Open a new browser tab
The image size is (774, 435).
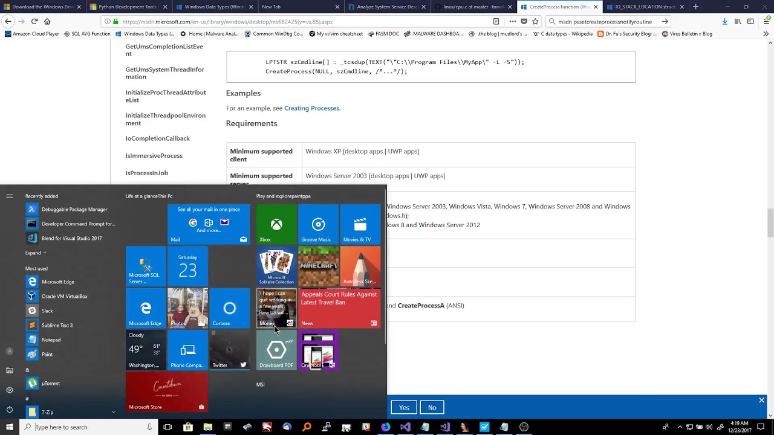[x=695, y=7]
